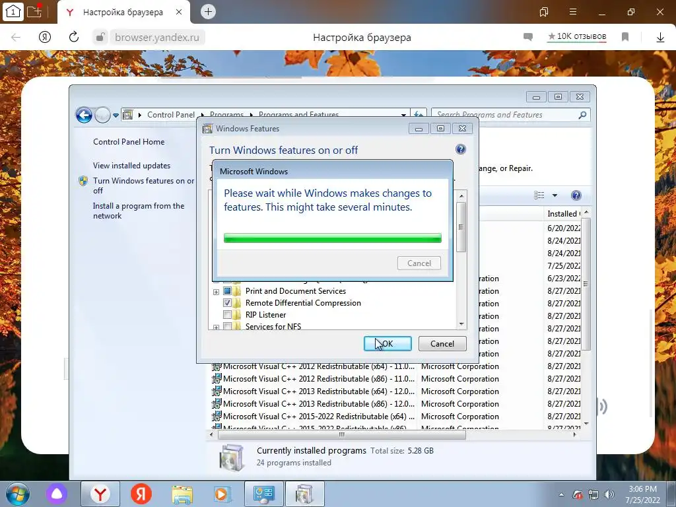Click features list scroll down arrow
The height and width of the screenshot is (507, 676).
point(461,324)
